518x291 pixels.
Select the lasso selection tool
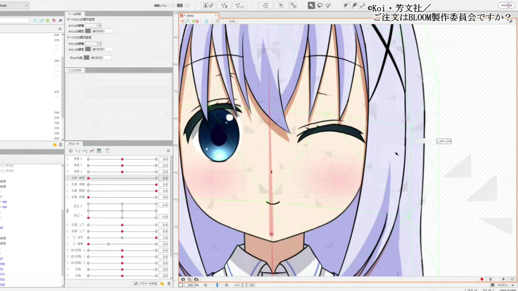click(320, 5)
